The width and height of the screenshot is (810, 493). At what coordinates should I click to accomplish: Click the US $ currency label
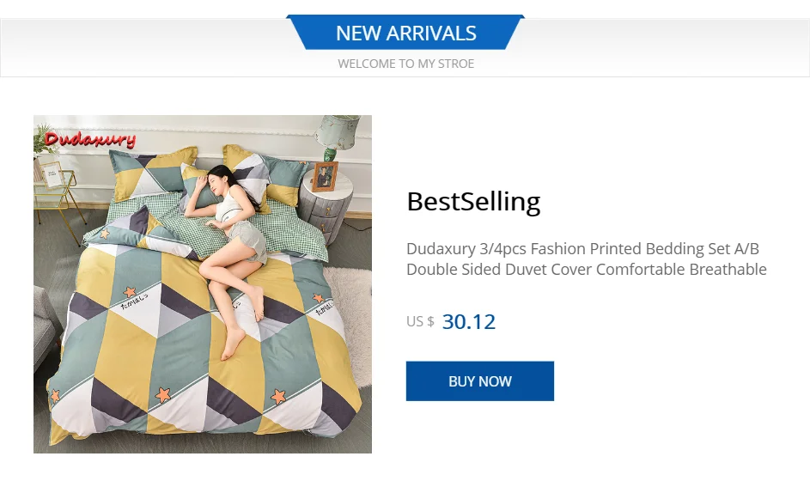tap(420, 322)
